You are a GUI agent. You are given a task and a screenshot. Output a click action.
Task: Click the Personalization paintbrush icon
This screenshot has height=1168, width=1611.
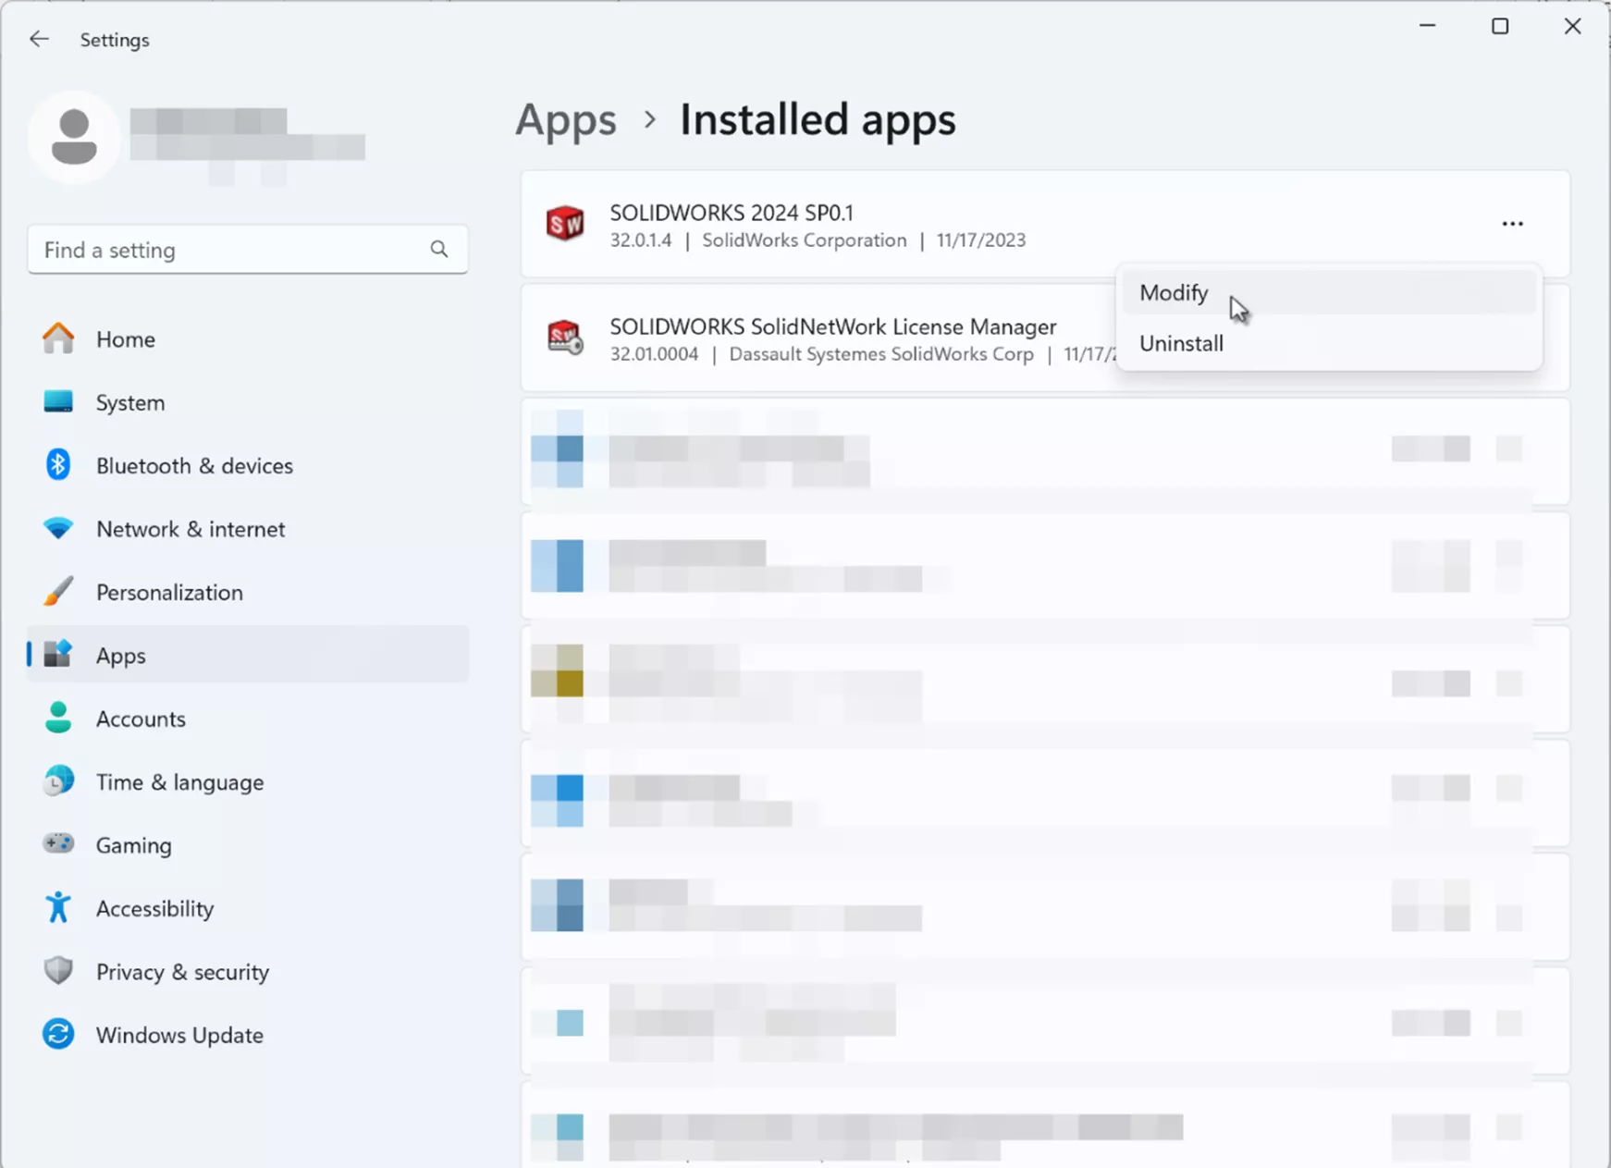tap(58, 591)
